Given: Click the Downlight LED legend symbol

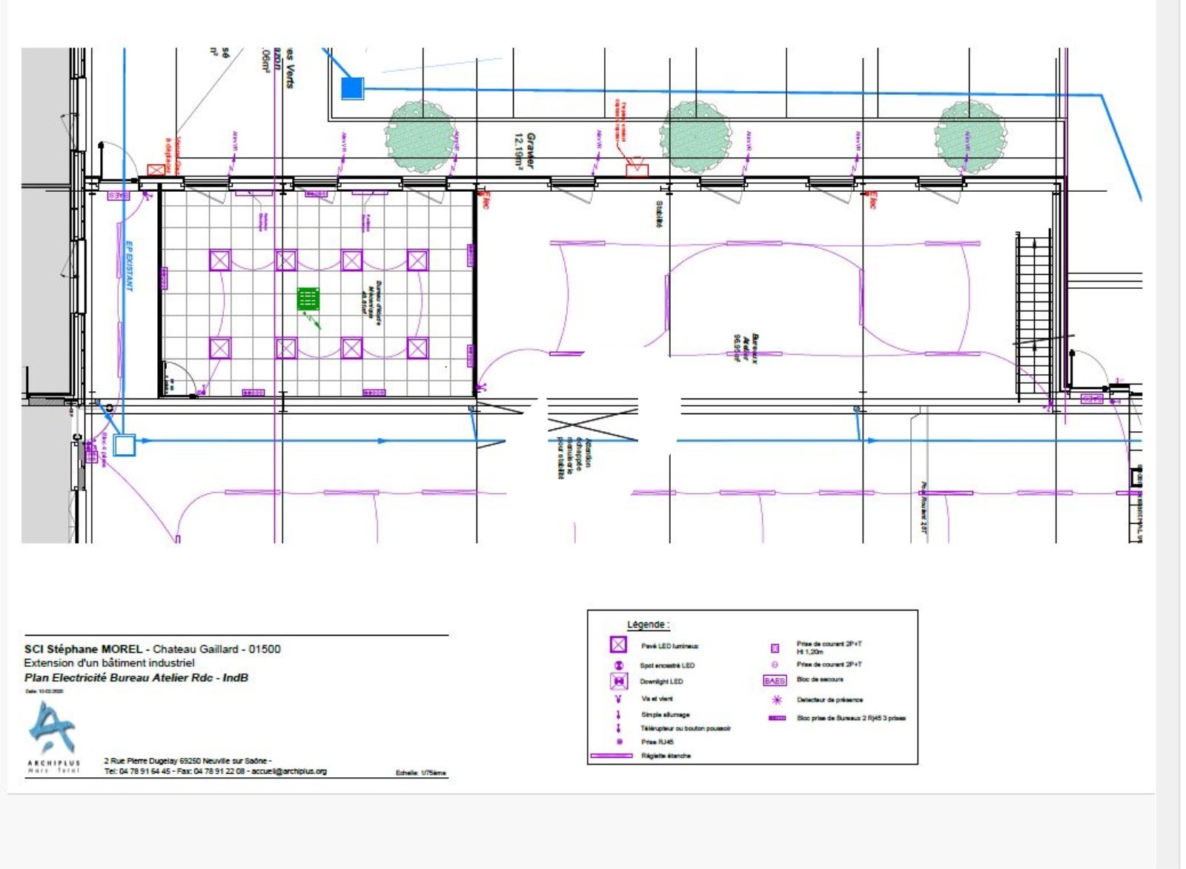Looking at the screenshot, I should coord(618,682).
